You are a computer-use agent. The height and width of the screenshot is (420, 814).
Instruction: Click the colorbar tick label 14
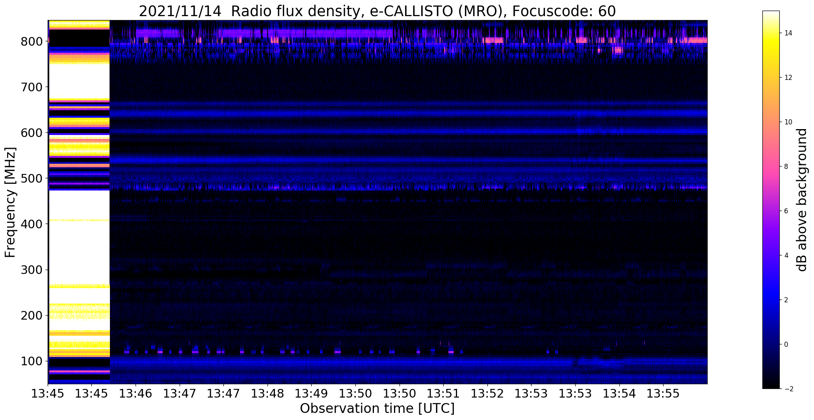788,33
